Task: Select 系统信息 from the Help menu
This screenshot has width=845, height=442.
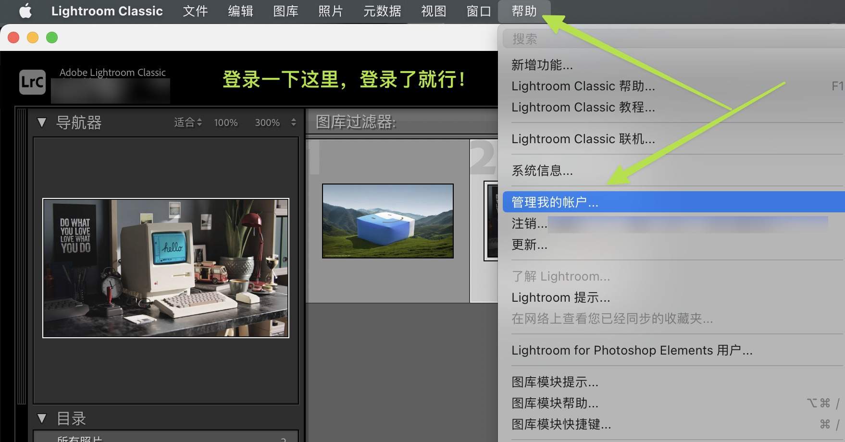Action: tap(542, 171)
